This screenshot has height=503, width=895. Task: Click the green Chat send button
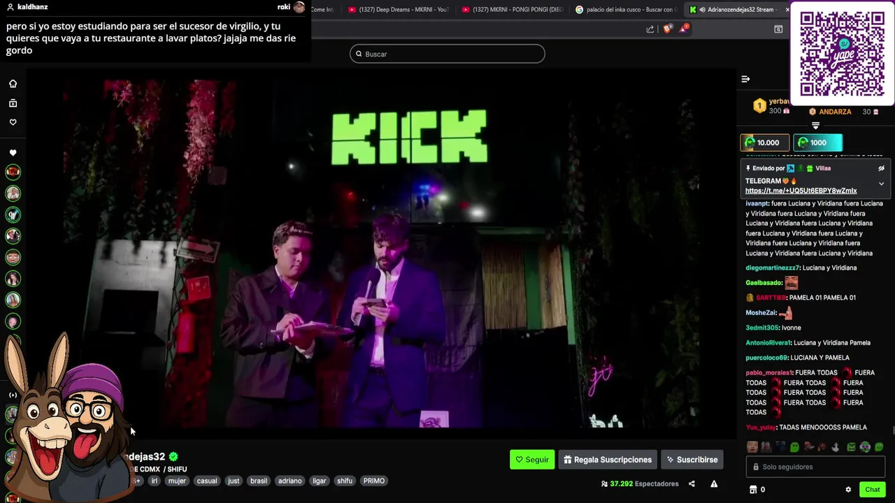click(872, 490)
